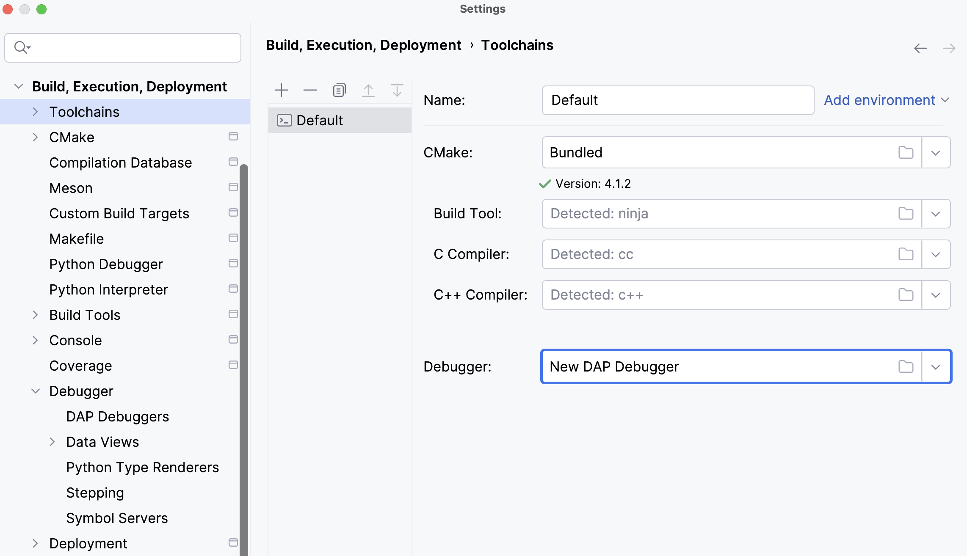Browse for a CMake executable with the folder icon
Viewport: 967px width, 556px height.
pyautogui.click(x=905, y=152)
